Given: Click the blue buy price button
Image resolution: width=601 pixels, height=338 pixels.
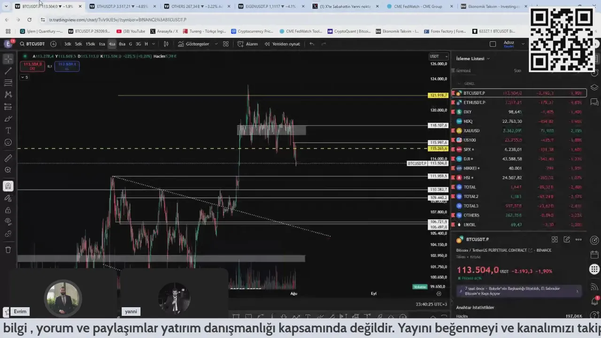Looking at the screenshot, I should [67, 66].
